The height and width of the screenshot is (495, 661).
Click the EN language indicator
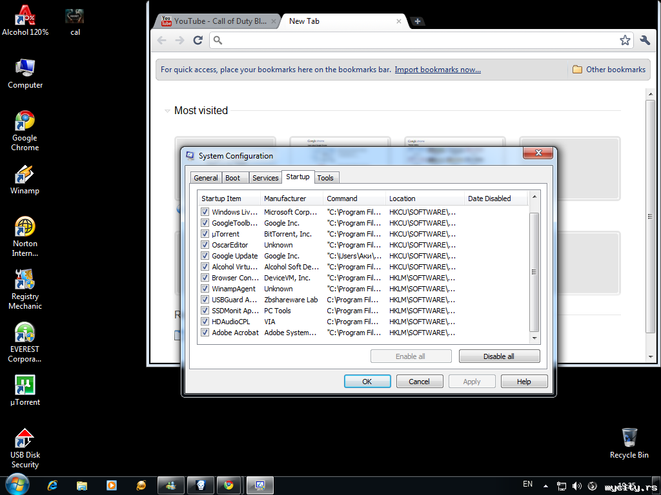point(527,484)
